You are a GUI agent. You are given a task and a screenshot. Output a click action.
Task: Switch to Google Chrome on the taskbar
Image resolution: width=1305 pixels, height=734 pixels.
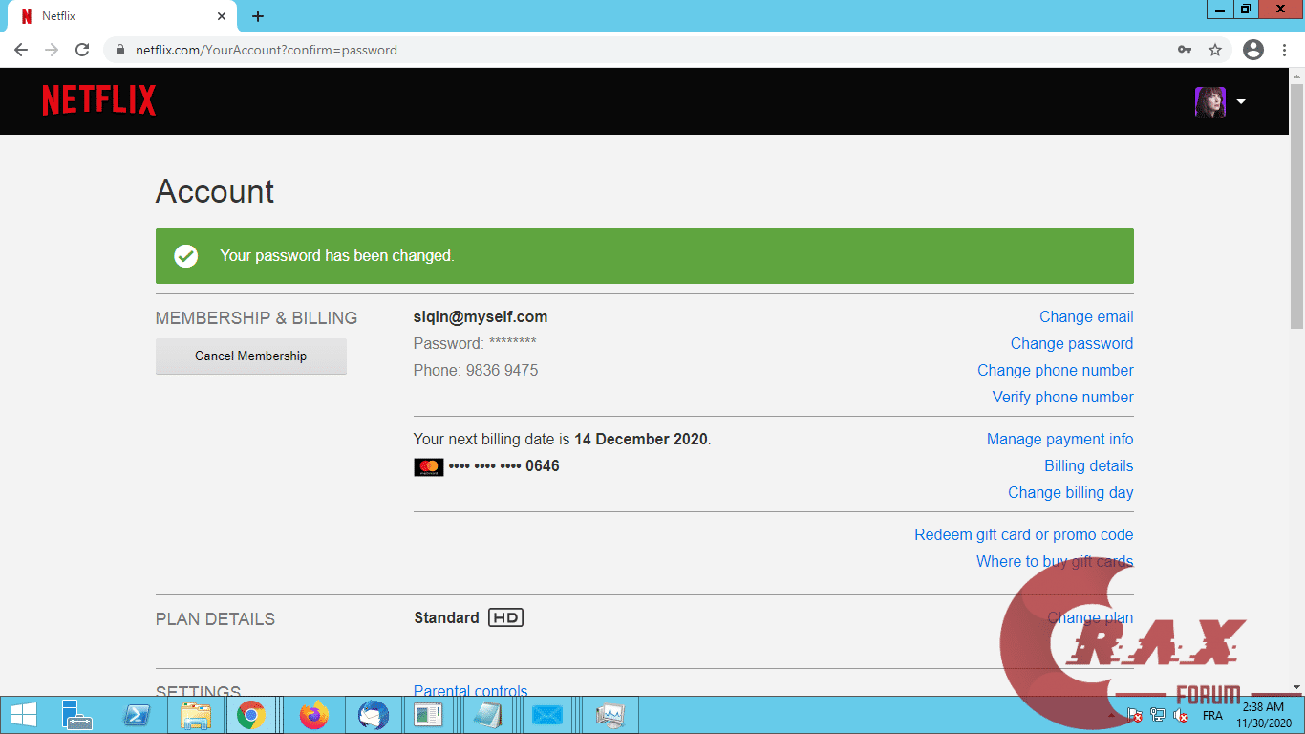251,715
